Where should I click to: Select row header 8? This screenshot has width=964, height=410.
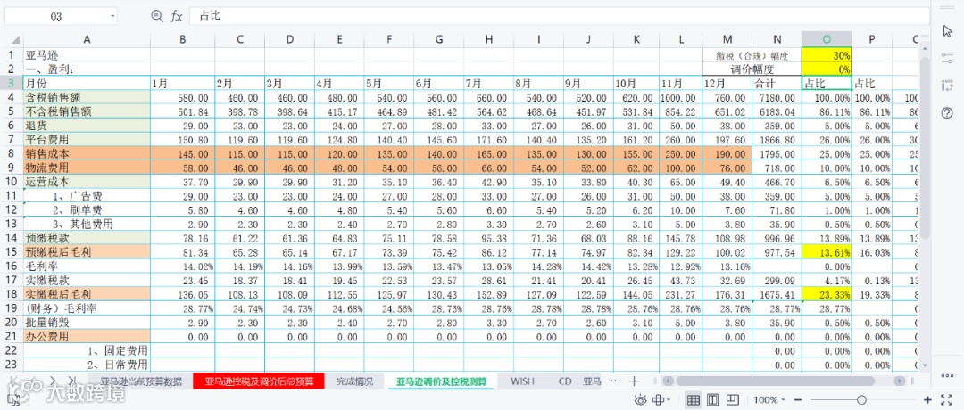[x=11, y=153]
